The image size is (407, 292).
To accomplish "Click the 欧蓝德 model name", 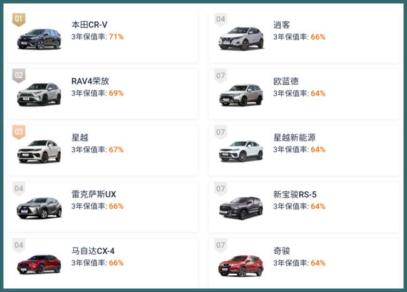I will pos(286,81).
